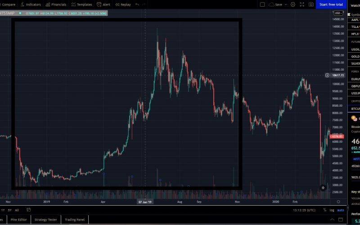This screenshot has width=360, height=225.
Task: Click the select layout square icon
Action: 262,4
